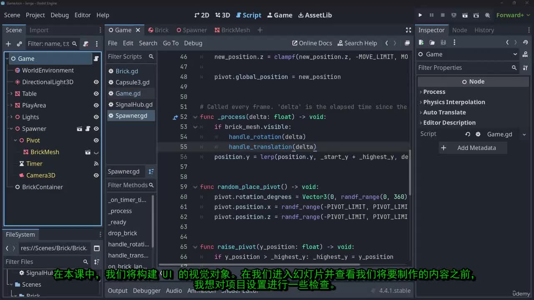Open the Script property dropdown arrow
Viewport: 534px width, 300px height.
(x=524, y=134)
